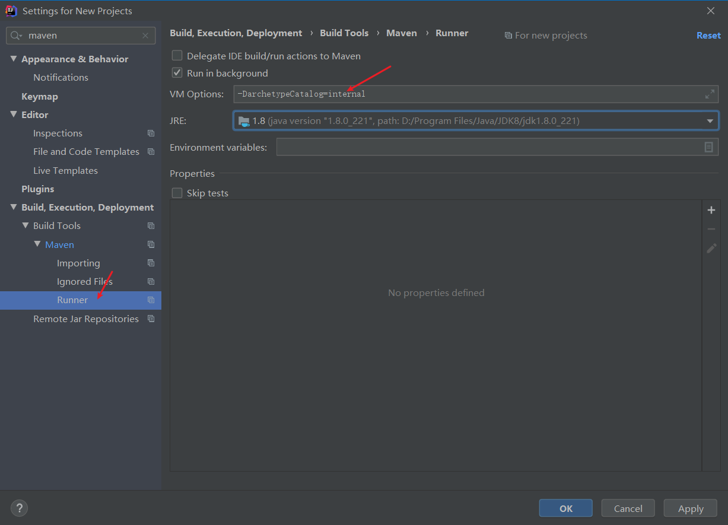This screenshot has width=728, height=525.
Task: Click the project-level icon next to Inspections
Action: [151, 133]
